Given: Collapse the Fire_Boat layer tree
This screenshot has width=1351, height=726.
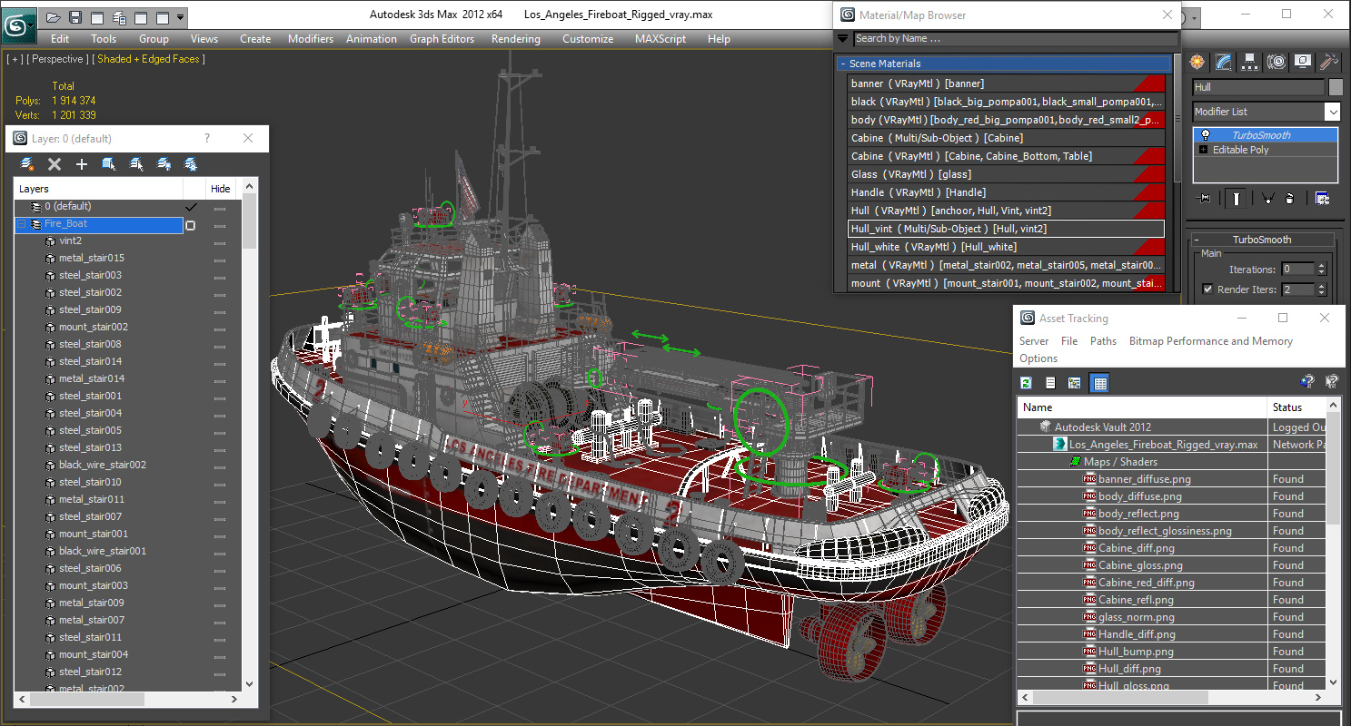Looking at the screenshot, I should click(x=22, y=224).
